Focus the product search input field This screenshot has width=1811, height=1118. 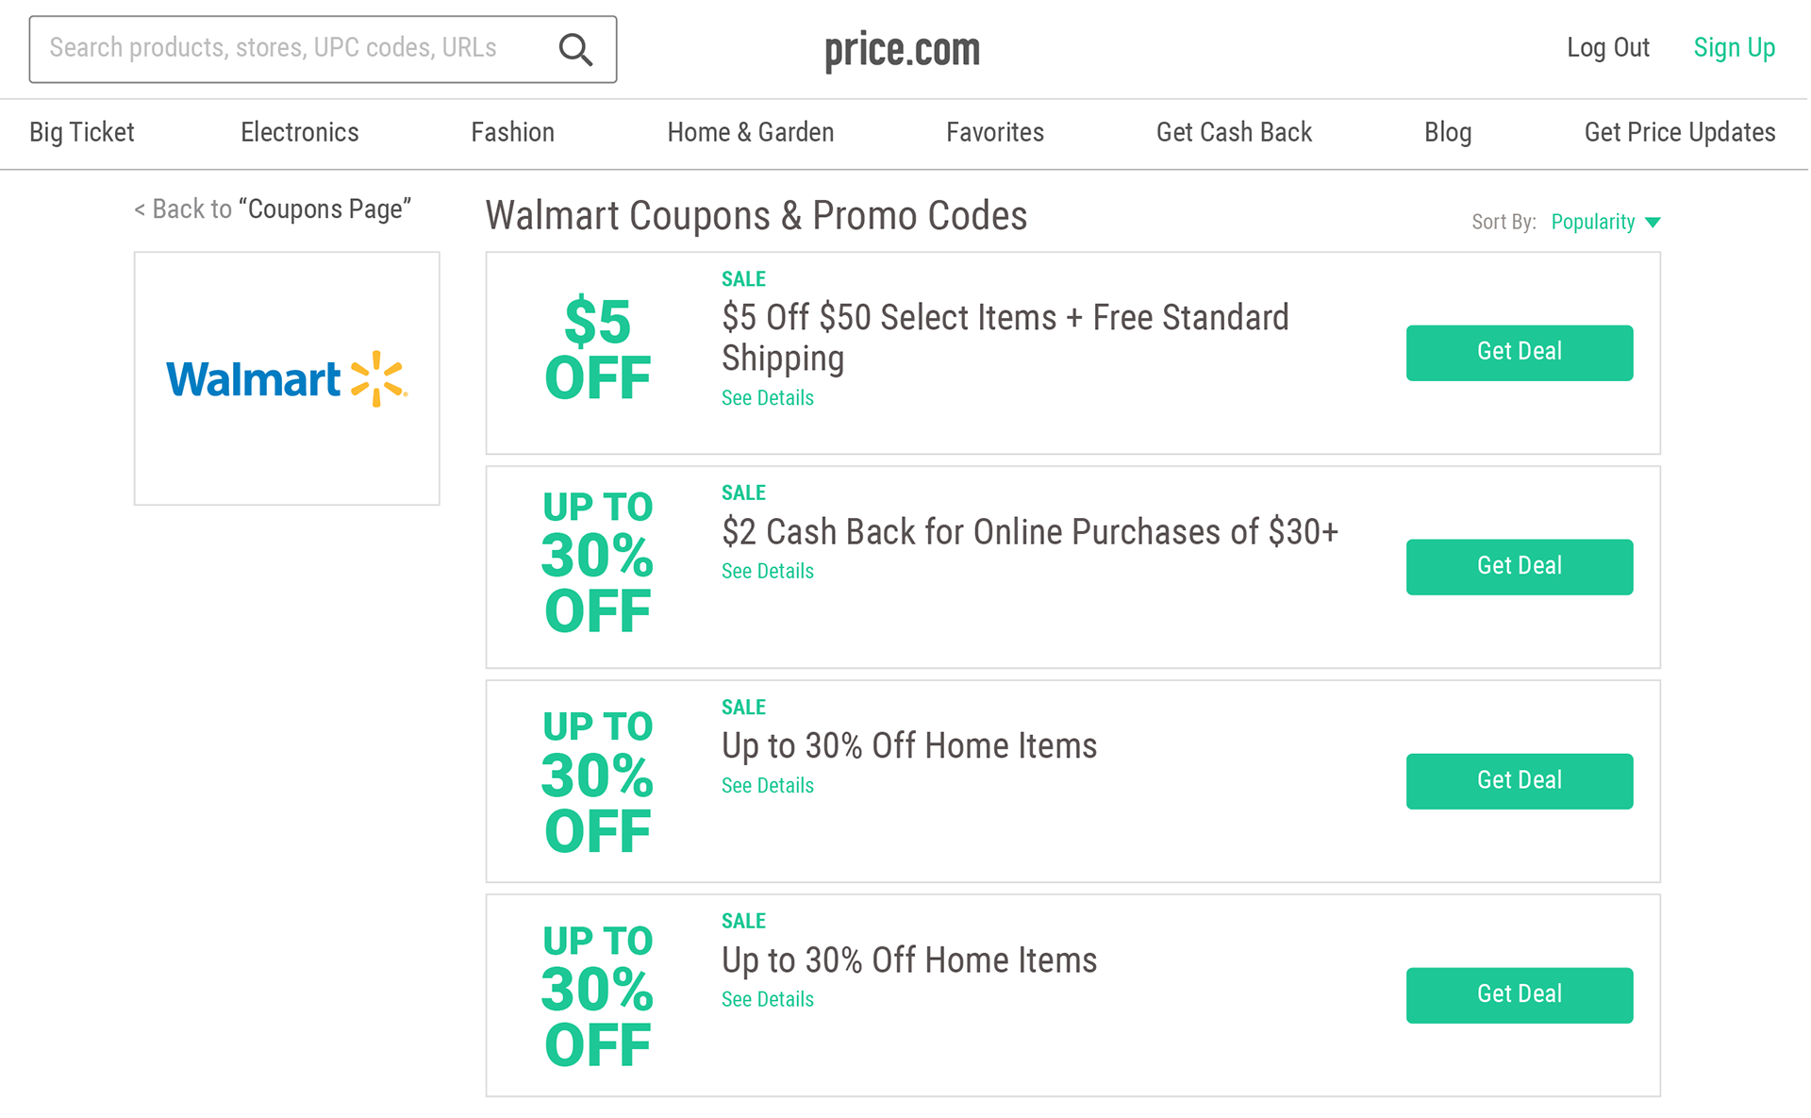323,49
